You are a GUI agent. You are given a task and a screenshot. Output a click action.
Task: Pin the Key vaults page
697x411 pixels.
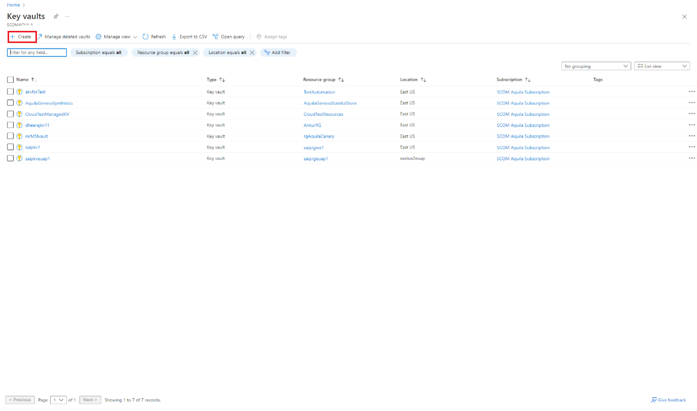coord(56,17)
